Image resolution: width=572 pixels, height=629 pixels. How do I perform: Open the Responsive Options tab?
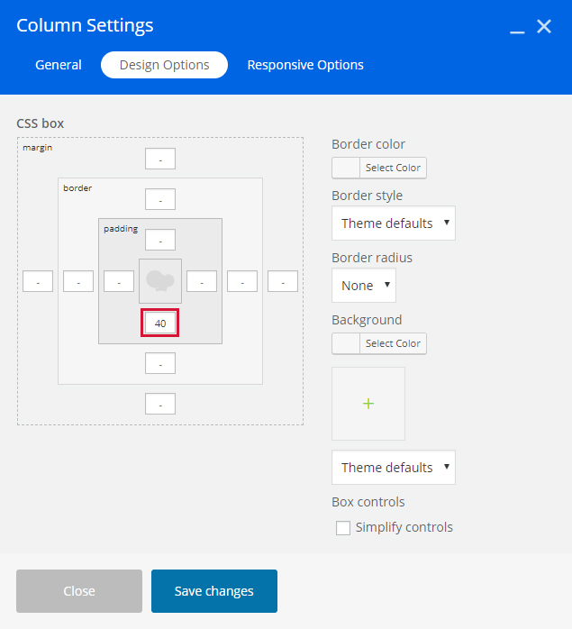point(305,65)
